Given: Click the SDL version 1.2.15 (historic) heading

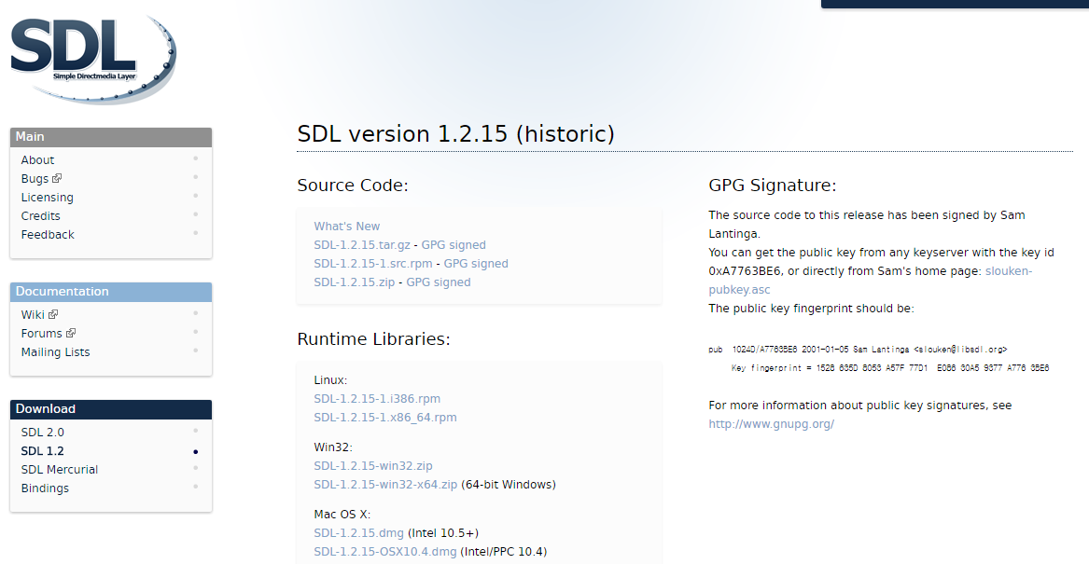Looking at the screenshot, I should (x=455, y=134).
